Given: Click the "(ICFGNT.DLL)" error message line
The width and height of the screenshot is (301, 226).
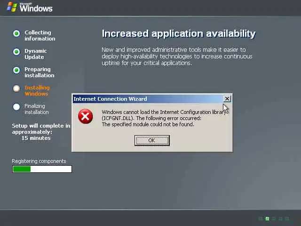Looking at the screenshot, I should point(151,118).
